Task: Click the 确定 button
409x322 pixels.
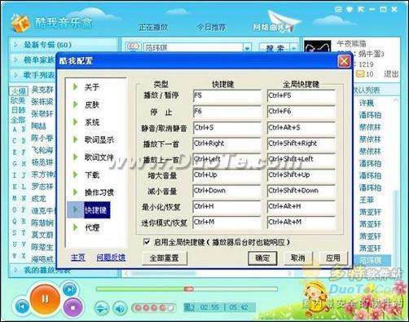Action: [x=262, y=258]
